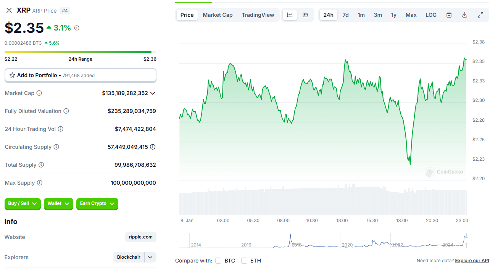
Task: Click the Explore our API link
Action: [x=472, y=261]
